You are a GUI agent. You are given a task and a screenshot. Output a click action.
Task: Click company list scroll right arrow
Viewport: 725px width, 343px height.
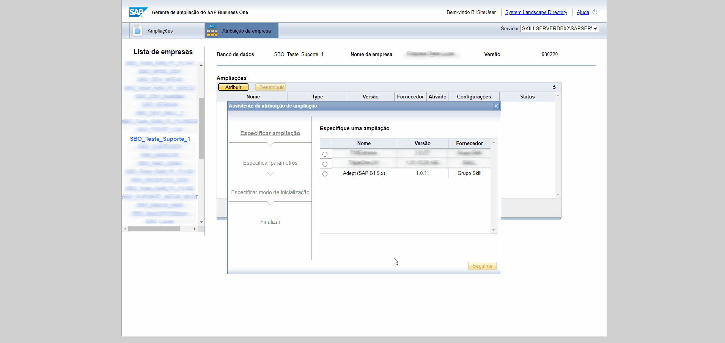(x=195, y=229)
